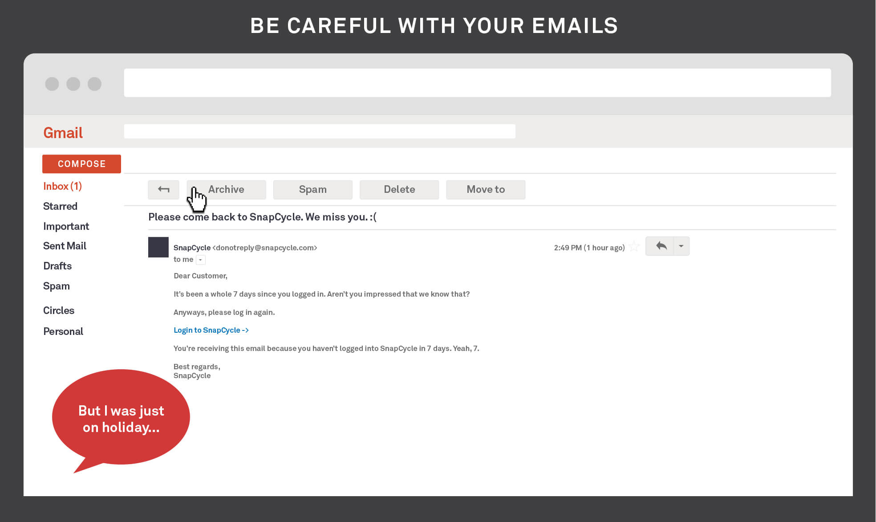Select the Drafts folder in sidebar
The height and width of the screenshot is (522, 876).
tap(57, 265)
